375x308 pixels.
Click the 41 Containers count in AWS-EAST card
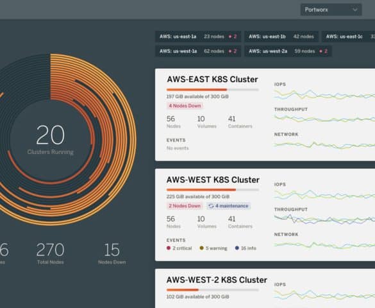(240, 122)
